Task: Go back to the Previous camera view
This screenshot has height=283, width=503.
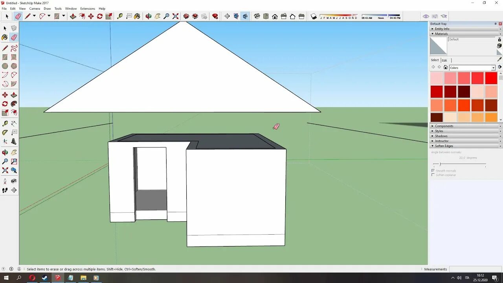Action: click(14, 170)
